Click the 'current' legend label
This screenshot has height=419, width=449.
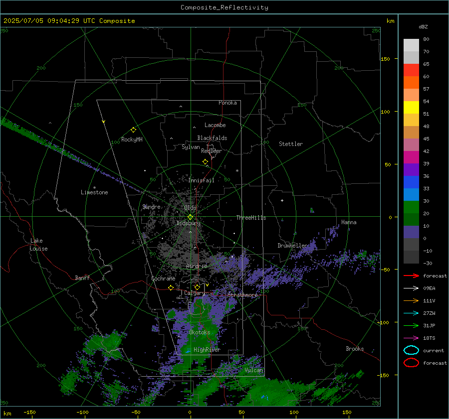(x=434, y=351)
